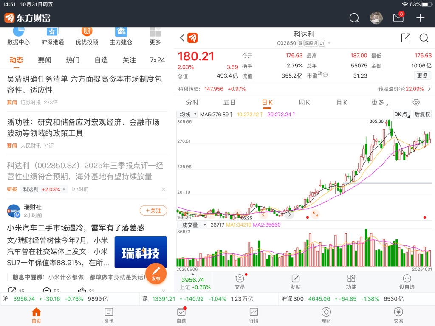Expand 科达利 +2.03% stock tag arrow
Screen dimensions: 435x326
pyautogui.click(x=64, y=189)
